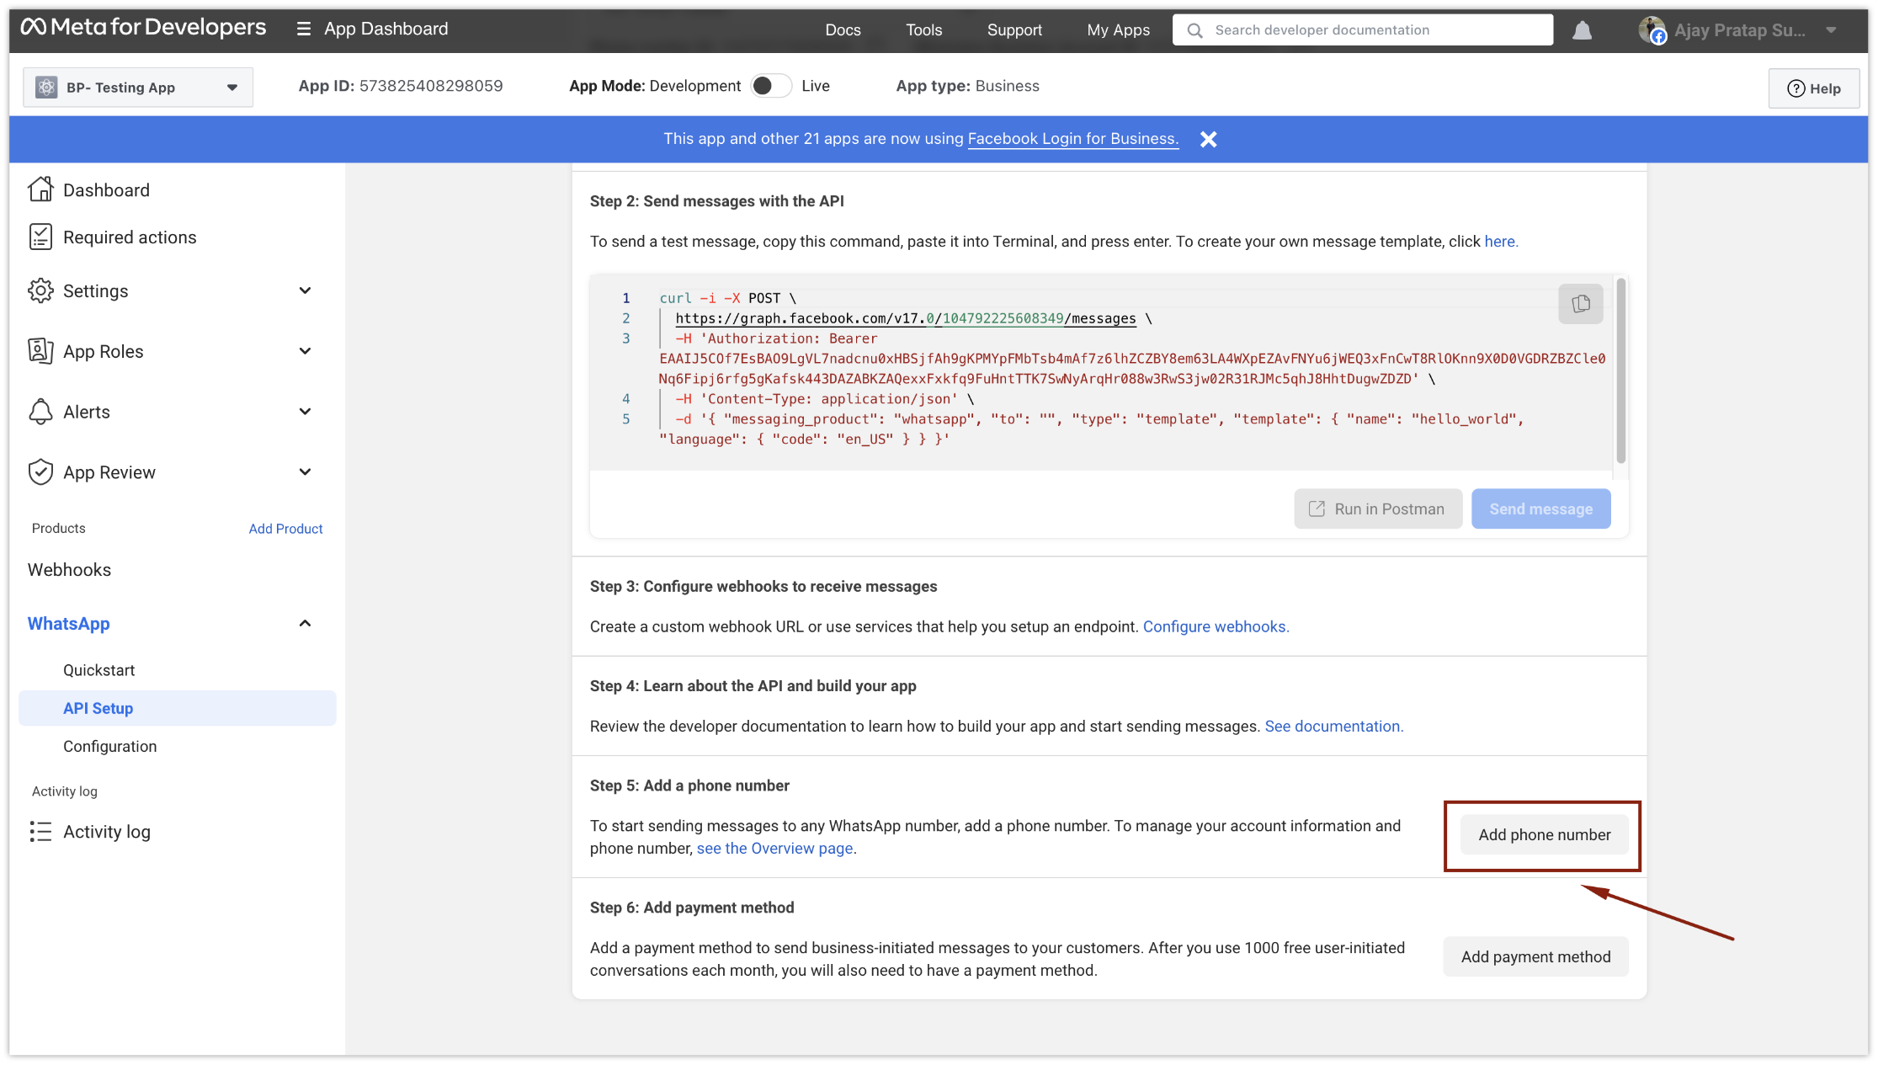Expand the App Roles section
Viewport: 1878px width, 1065px height.
click(x=305, y=351)
